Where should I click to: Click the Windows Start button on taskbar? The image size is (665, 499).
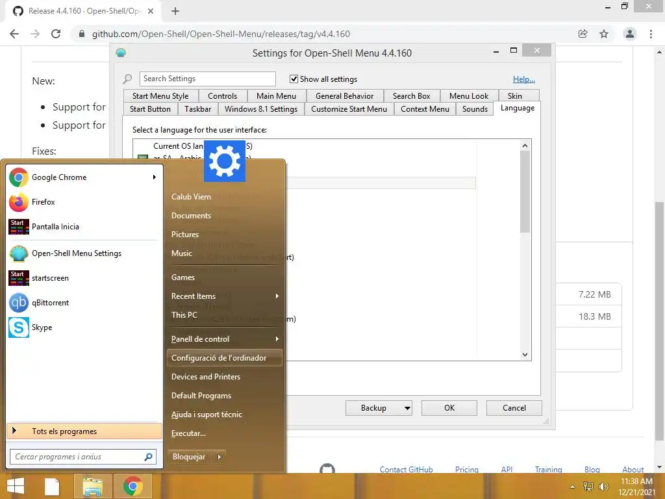click(x=16, y=486)
